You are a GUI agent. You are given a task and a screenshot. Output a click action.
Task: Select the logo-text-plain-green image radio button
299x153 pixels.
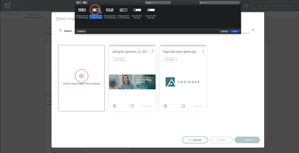point(183,106)
